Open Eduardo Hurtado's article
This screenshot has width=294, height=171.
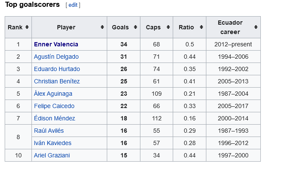point(57,69)
